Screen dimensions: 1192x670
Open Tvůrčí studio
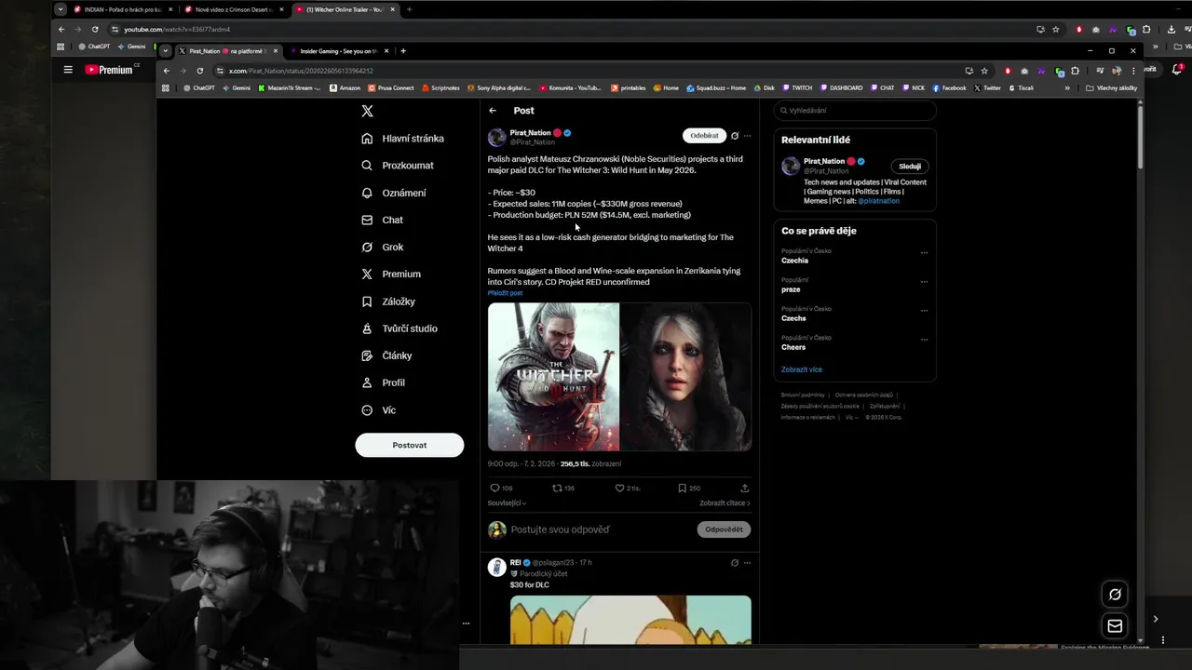click(x=399, y=328)
